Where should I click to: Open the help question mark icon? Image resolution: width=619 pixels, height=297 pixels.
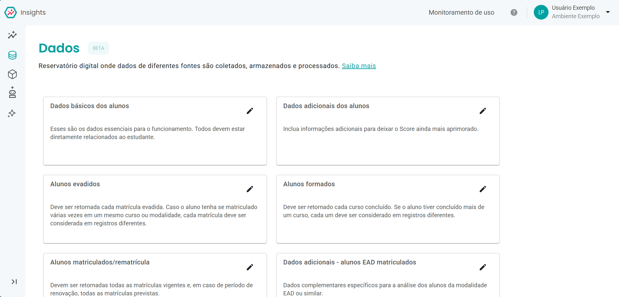coord(514,12)
